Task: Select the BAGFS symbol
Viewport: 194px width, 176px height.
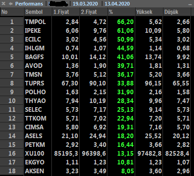Action: 34,57
